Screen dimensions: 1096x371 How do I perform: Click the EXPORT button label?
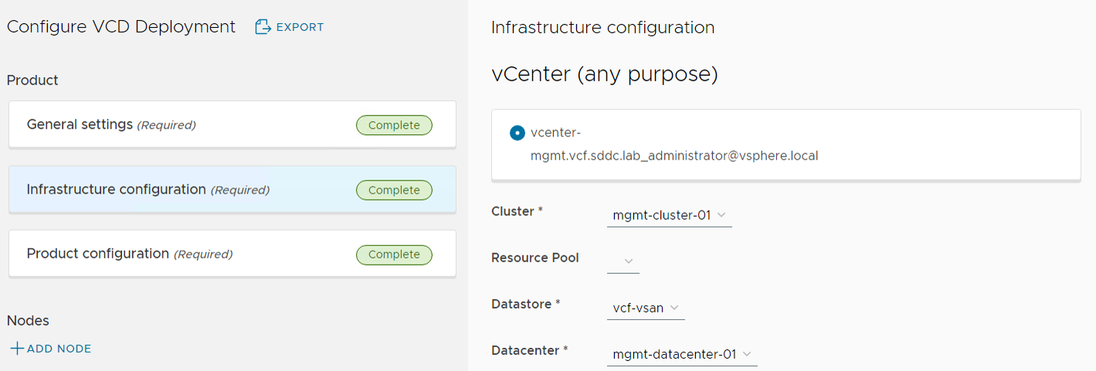[300, 27]
